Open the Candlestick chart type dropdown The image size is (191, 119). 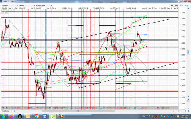[x=44, y=5]
